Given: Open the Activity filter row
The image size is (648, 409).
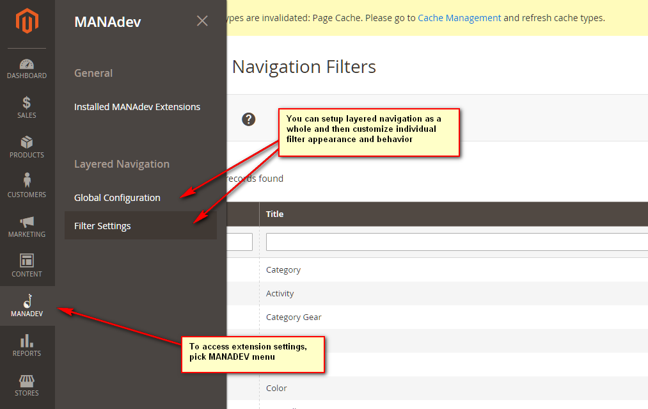Looking at the screenshot, I should point(280,294).
